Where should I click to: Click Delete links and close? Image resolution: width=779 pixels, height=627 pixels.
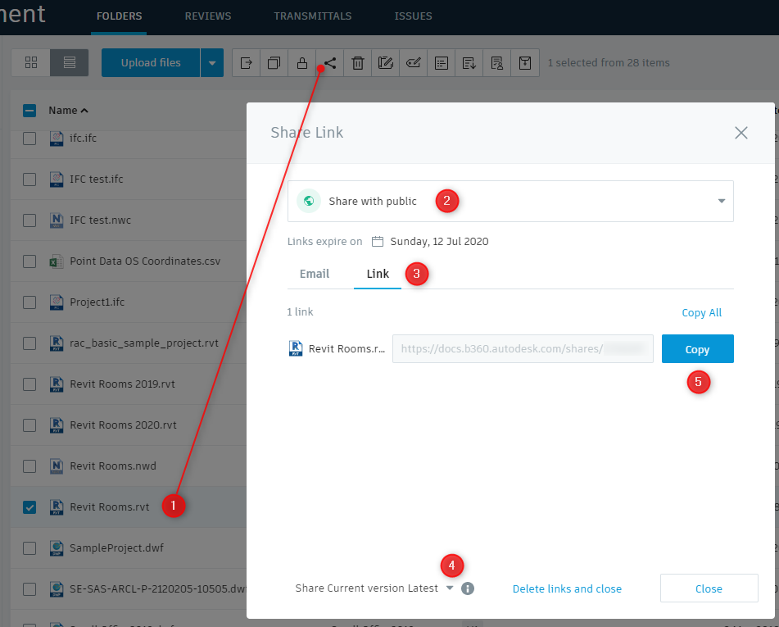tap(567, 588)
